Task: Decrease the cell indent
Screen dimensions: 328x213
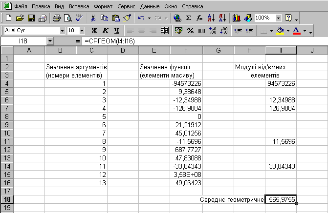Action: click(x=238, y=31)
